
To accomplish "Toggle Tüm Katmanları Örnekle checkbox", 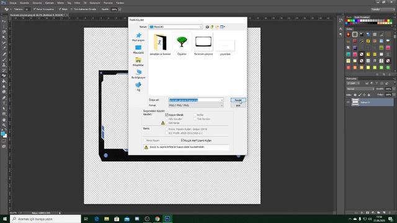I will [x=72, y=9].
